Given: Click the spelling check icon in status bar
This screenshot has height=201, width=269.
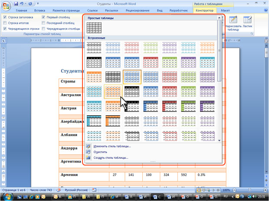Looking at the screenshot, I should (x=59, y=190).
